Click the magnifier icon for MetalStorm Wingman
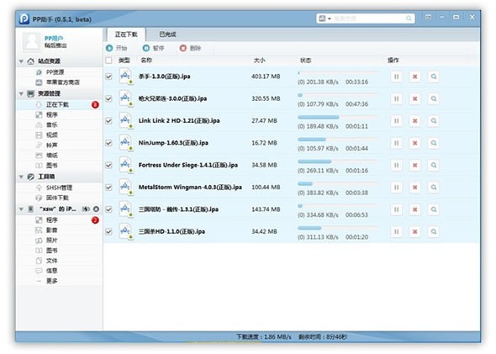Image resolution: width=496 pixels, height=354 pixels. pos(433,188)
